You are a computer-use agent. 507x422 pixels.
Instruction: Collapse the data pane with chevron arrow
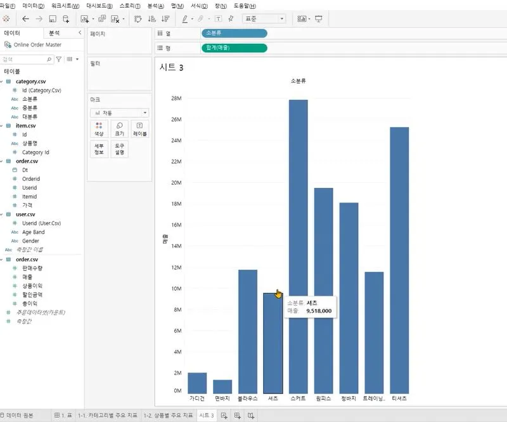coord(80,33)
